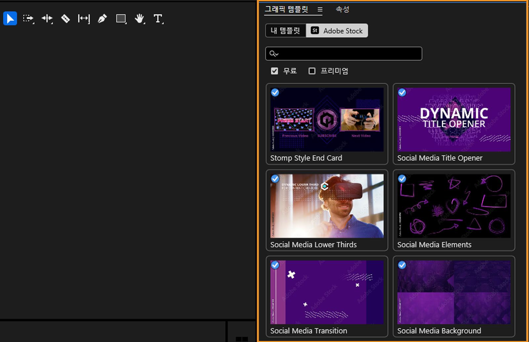Open the Graphics Templates panel menu
The height and width of the screenshot is (342, 529).
click(x=320, y=10)
